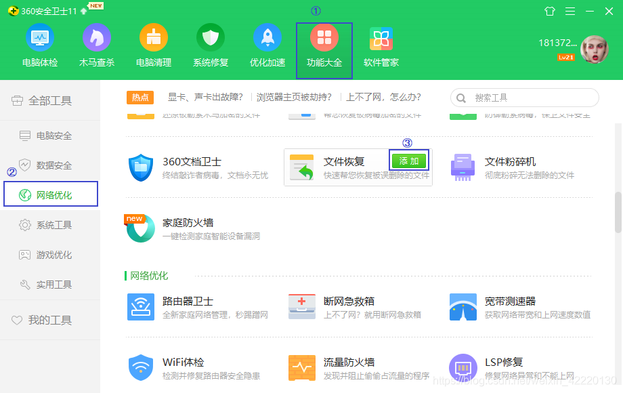This screenshot has width=623, height=393.
Task: Select 系统工具 category
Action: (50, 225)
